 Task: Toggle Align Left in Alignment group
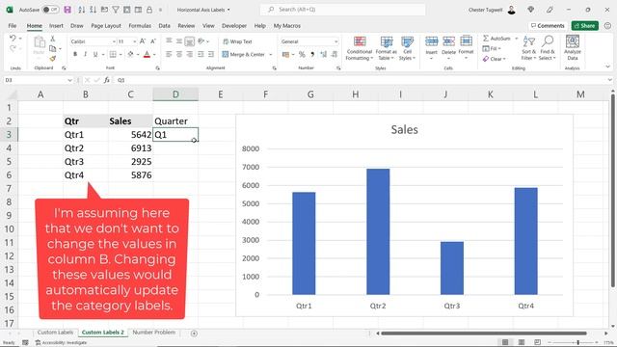[169, 54]
